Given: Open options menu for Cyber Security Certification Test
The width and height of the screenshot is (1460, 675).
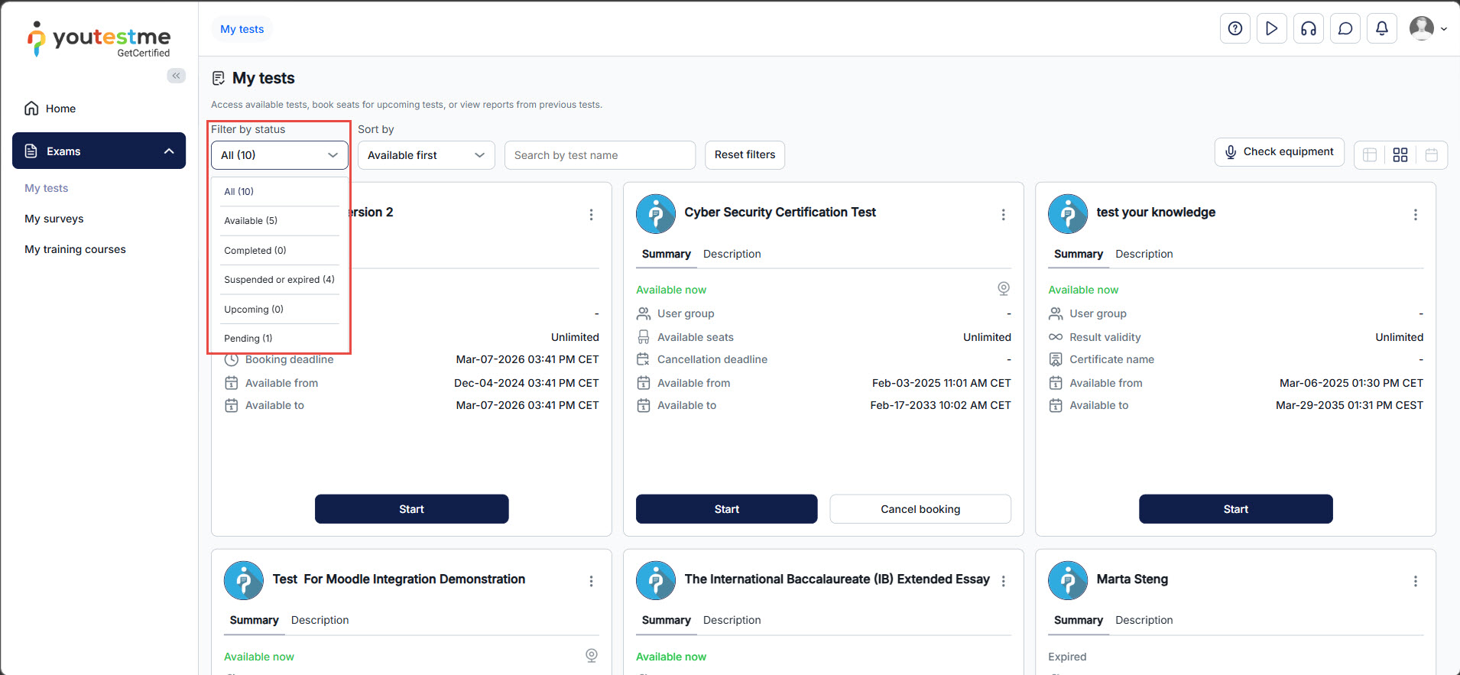Looking at the screenshot, I should (1003, 215).
